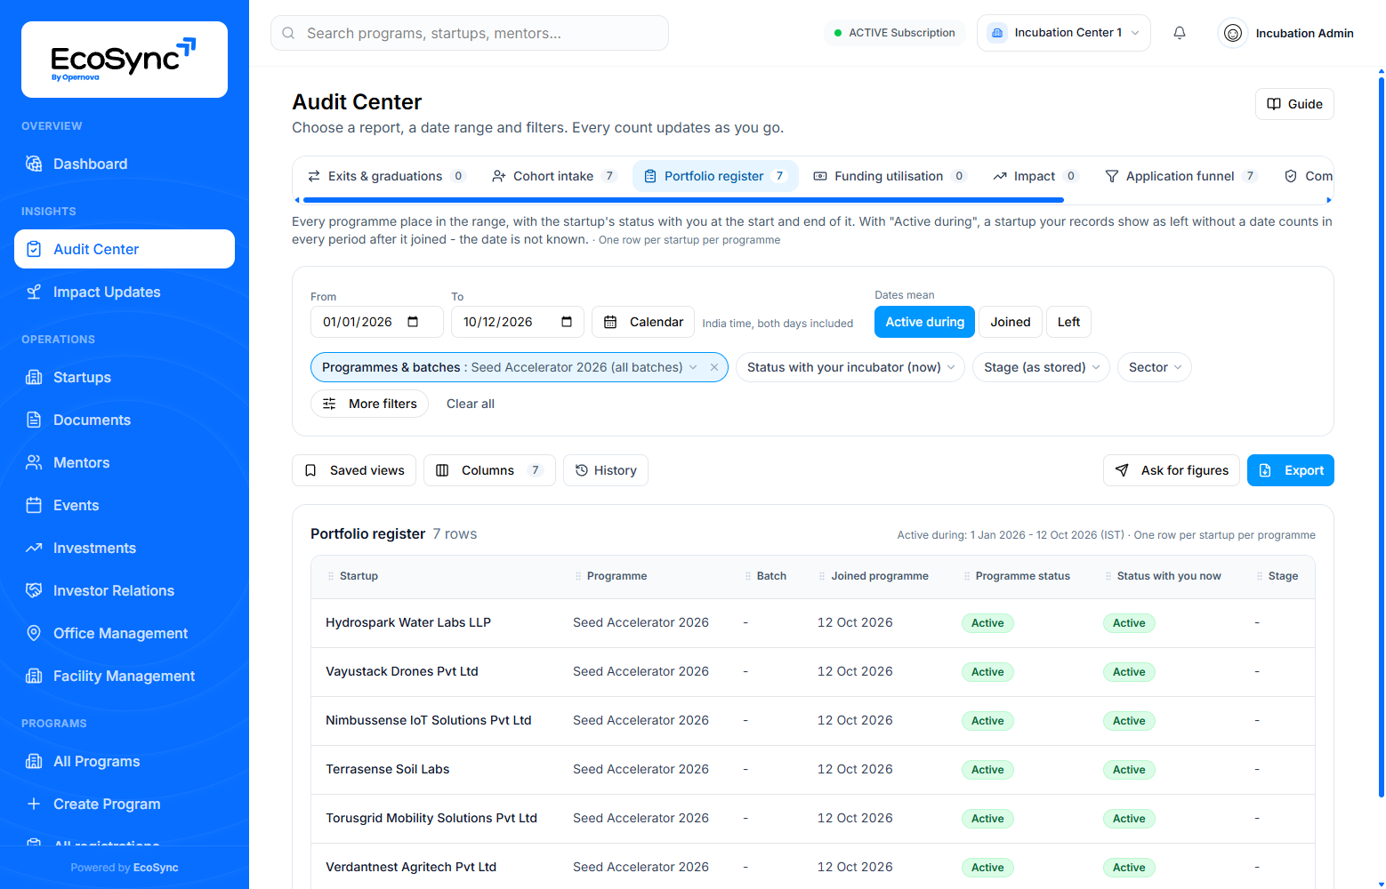
Task: Open the Create Program plus item
Action: 125,804
